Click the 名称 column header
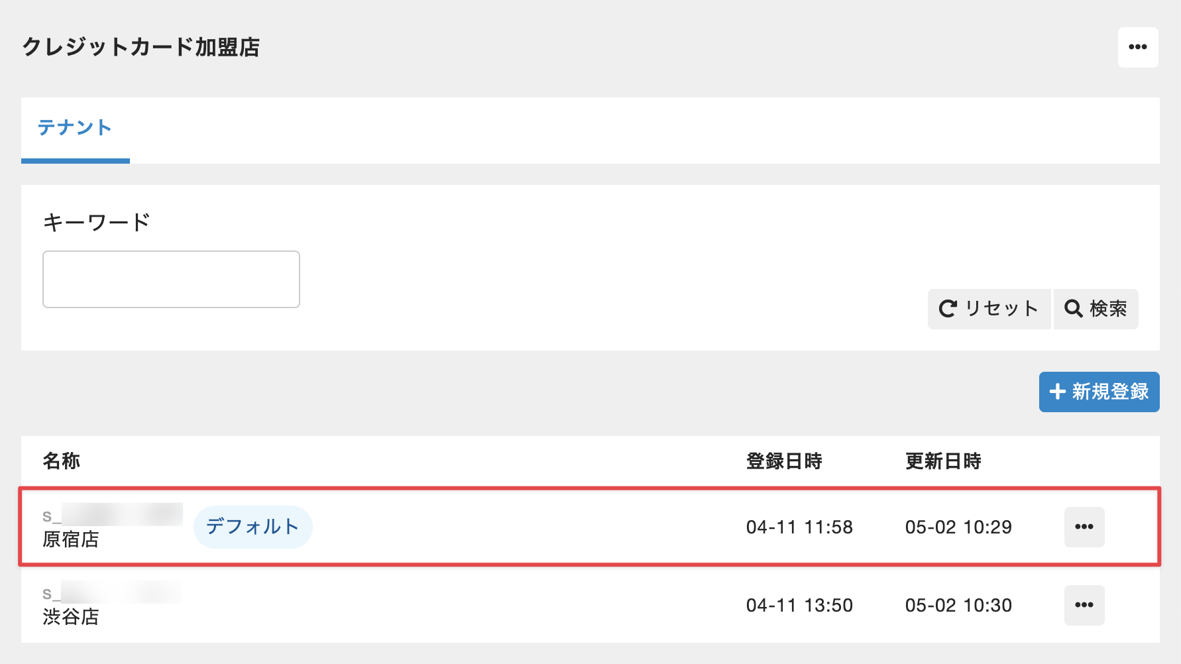1181x664 pixels. tap(62, 461)
